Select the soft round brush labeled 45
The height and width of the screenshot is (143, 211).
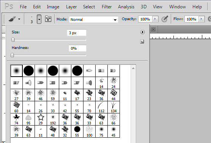[113, 131]
